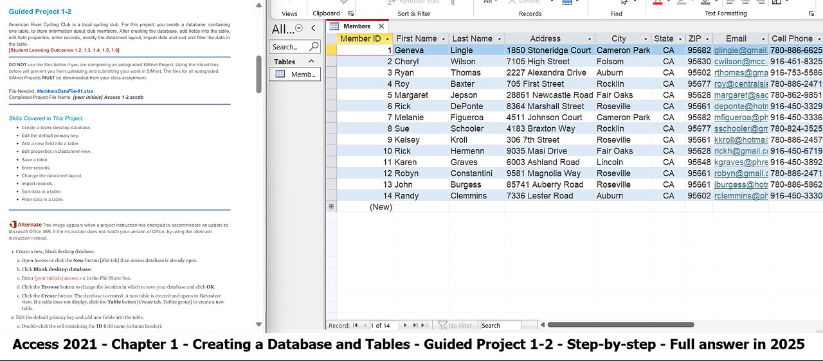This screenshot has width=823, height=361.
Task: Open the State column filter dropdown
Action: pos(680,39)
